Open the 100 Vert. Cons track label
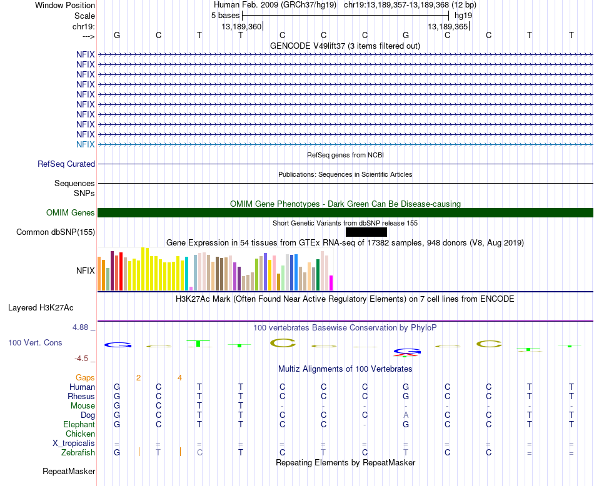The width and height of the screenshot is (594, 486). 35,342
